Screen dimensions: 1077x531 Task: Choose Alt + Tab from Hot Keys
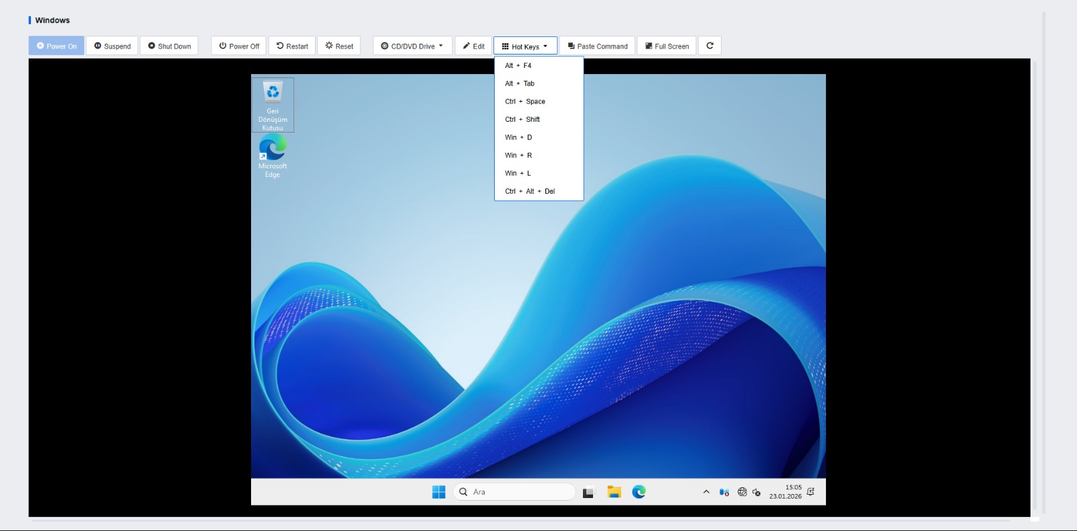[520, 83]
